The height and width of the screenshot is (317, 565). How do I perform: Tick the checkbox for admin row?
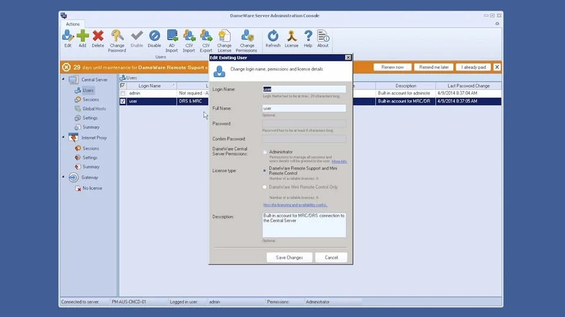pos(122,93)
